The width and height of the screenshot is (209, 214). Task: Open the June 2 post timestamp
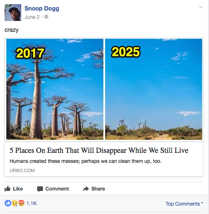click(x=32, y=17)
